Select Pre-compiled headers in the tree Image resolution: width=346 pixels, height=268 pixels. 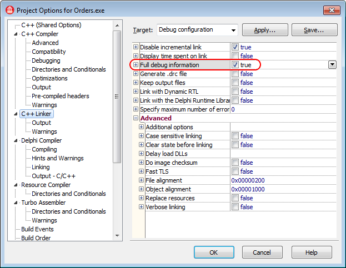tap(60, 96)
